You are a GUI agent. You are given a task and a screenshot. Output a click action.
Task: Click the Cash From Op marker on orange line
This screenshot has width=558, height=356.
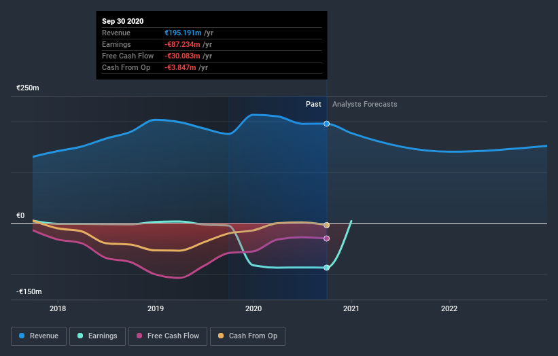(x=327, y=225)
